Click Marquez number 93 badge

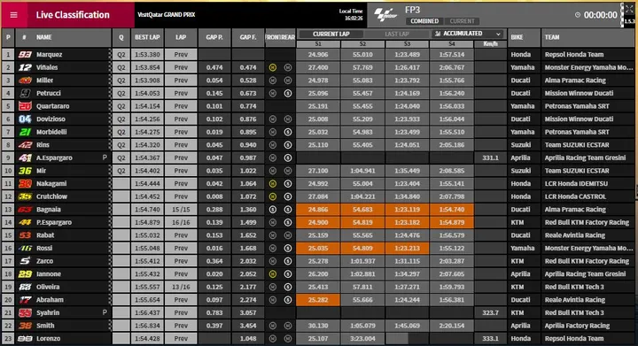pos(25,54)
